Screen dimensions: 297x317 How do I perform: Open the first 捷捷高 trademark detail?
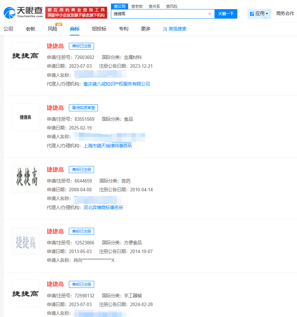click(x=55, y=46)
